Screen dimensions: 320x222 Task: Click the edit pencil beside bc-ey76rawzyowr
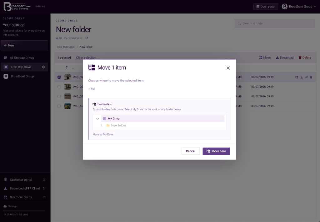coord(87,38)
